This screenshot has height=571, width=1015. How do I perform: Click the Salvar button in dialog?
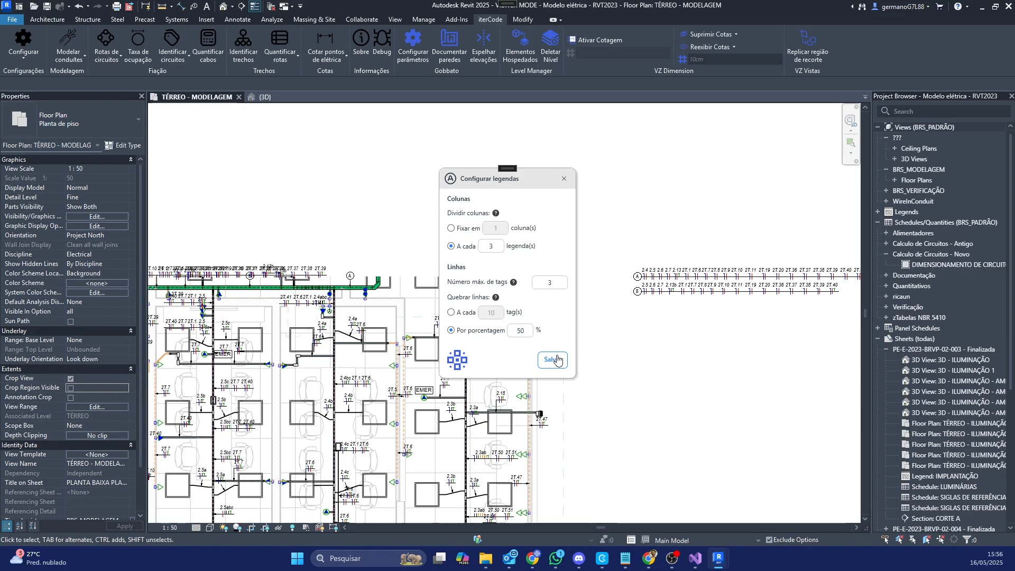point(552,360)
